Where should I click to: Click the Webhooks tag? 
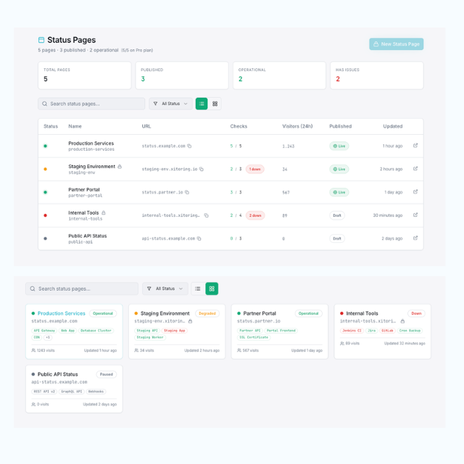pyautogui.click(x=96, y=391)
